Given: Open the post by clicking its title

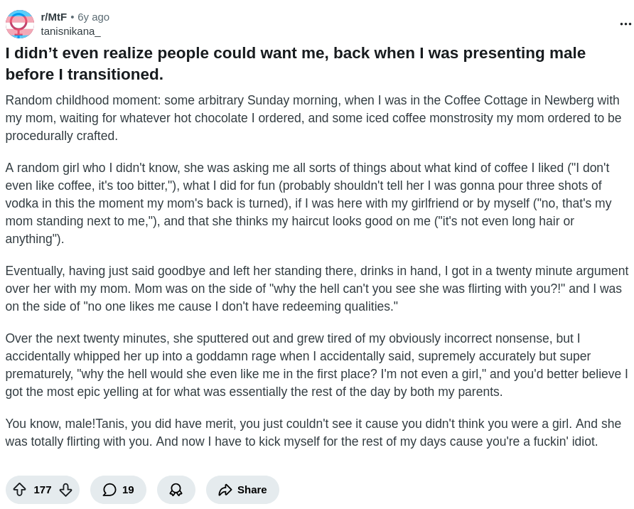Looking at the screenshot, I should [295, 63].
